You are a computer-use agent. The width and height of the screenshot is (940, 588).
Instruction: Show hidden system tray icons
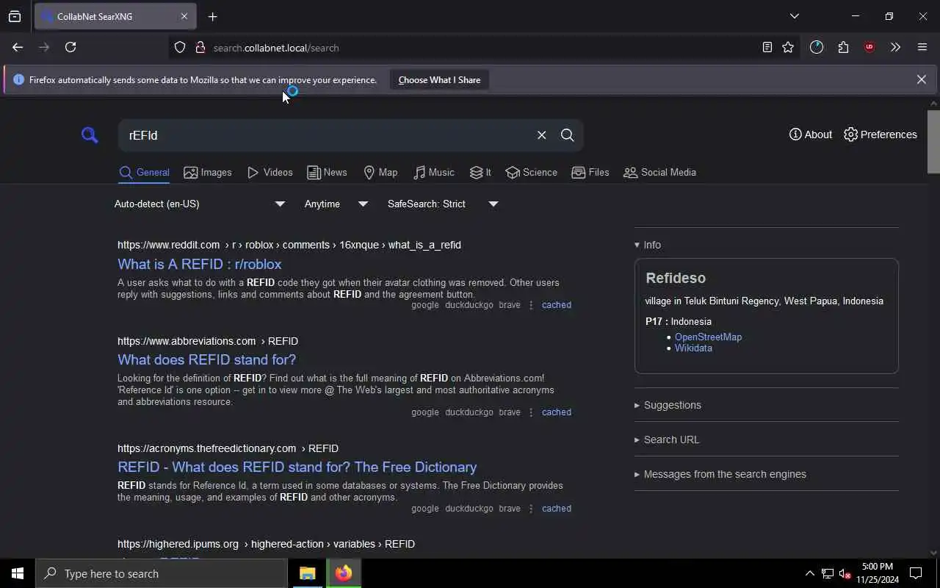pos(809,573)
